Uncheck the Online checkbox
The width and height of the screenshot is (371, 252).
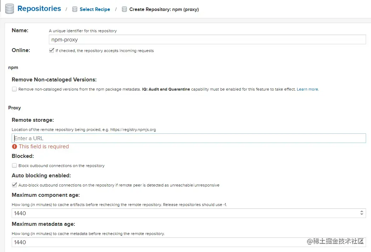point(52,51)
